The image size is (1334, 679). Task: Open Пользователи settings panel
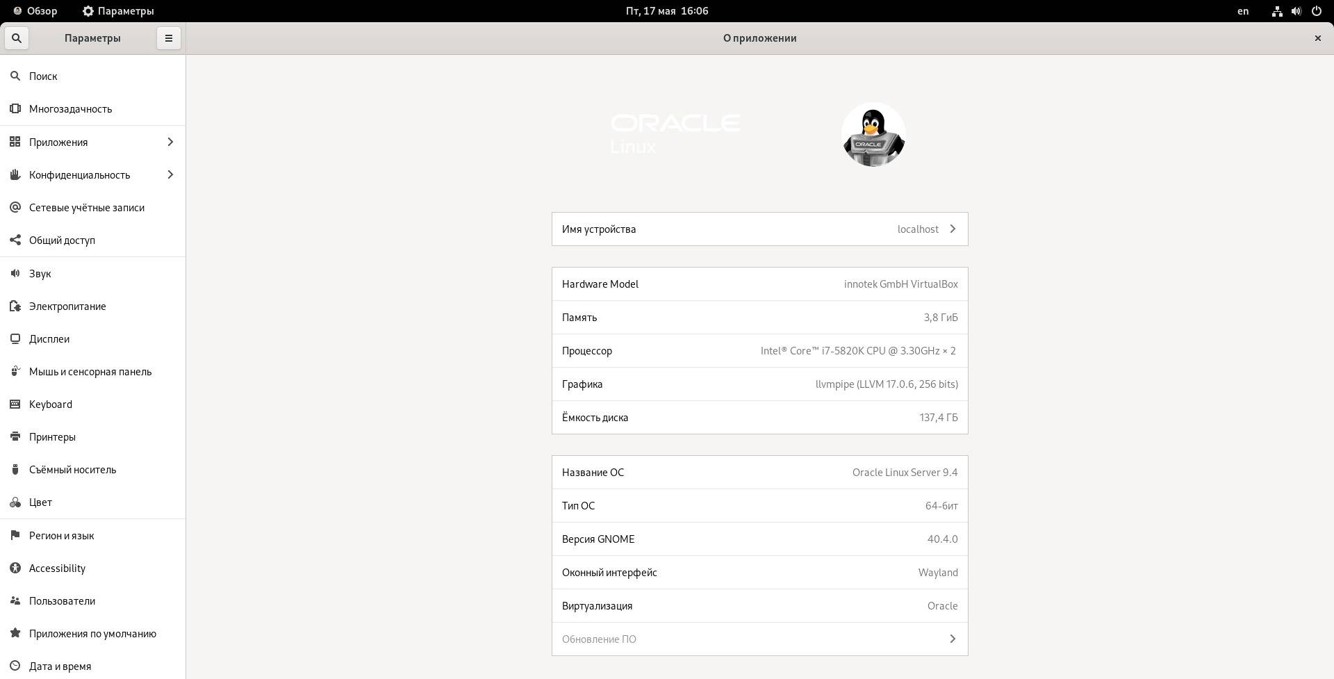[92, 600]
